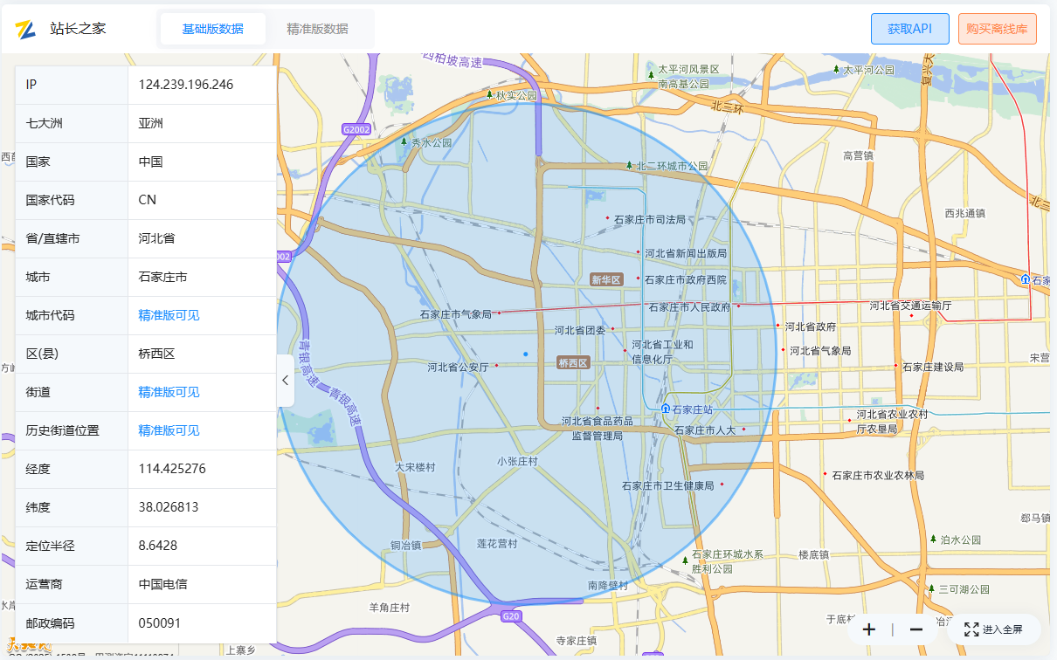Click the 高营镇 label on map

[859, 155]
